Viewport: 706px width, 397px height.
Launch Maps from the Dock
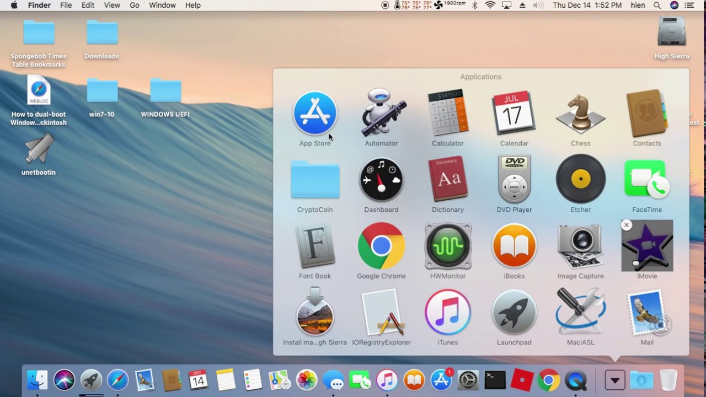click(x=280, y=380)
